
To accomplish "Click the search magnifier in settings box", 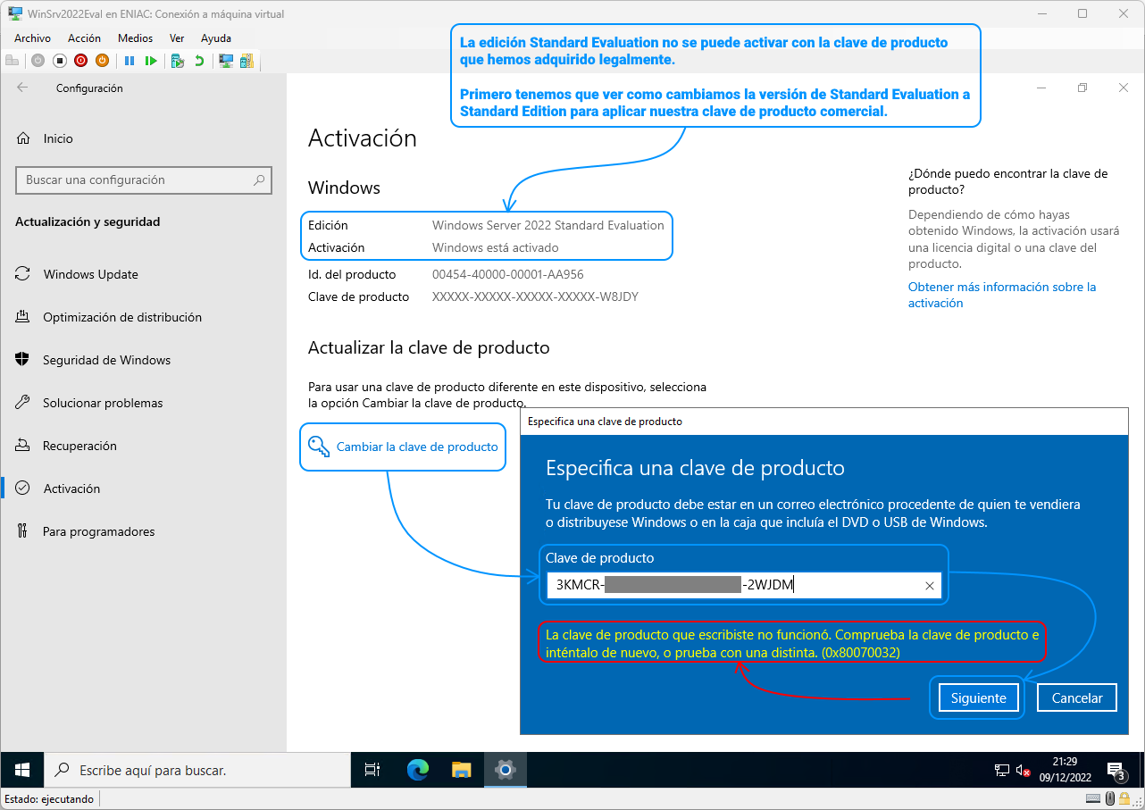I will 259,180.
